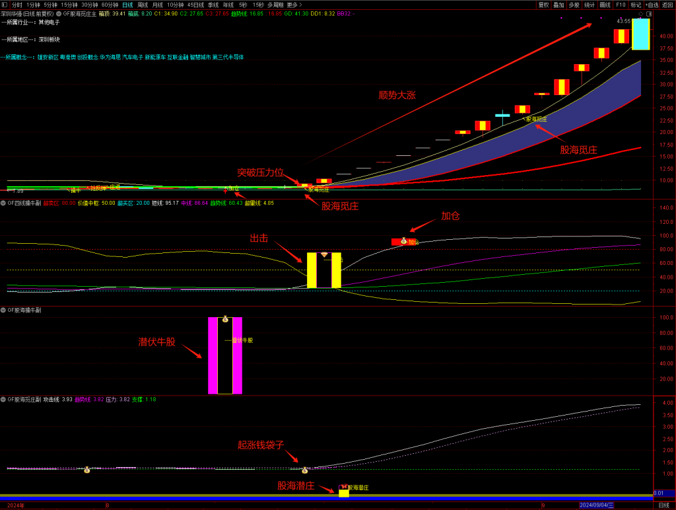Click the 复权 button

[x=543, y=5]
